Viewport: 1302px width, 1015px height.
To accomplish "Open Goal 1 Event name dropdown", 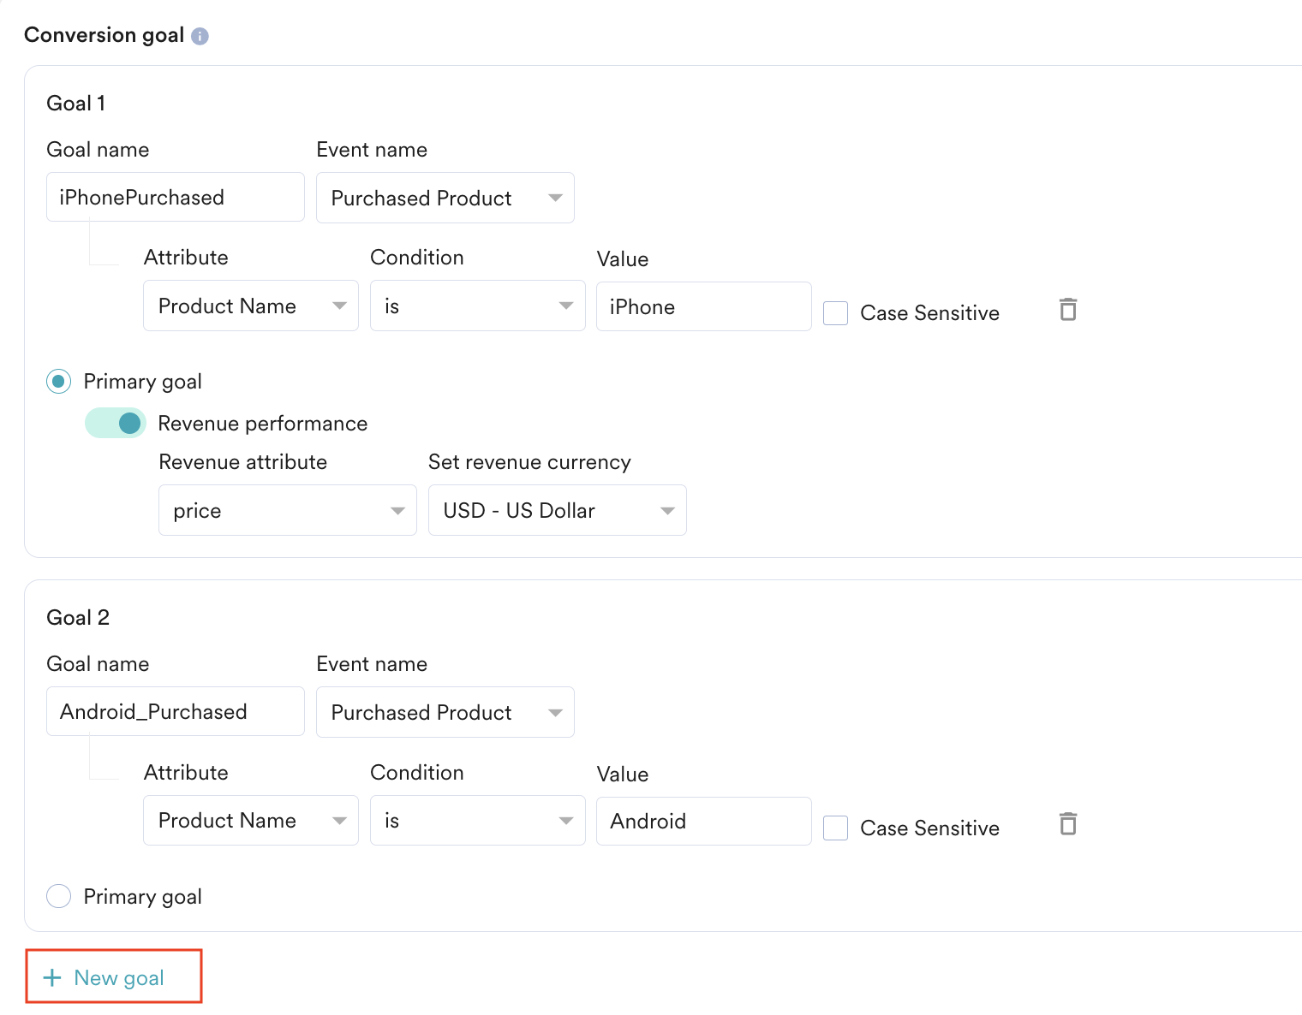I will pos(445,198).
